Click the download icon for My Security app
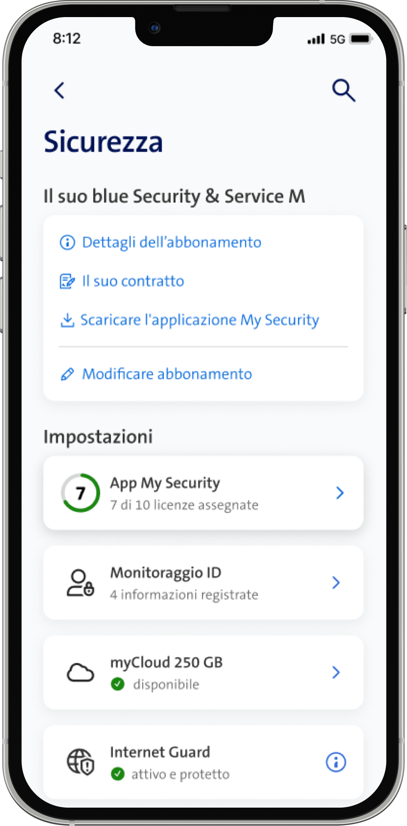 67,320
